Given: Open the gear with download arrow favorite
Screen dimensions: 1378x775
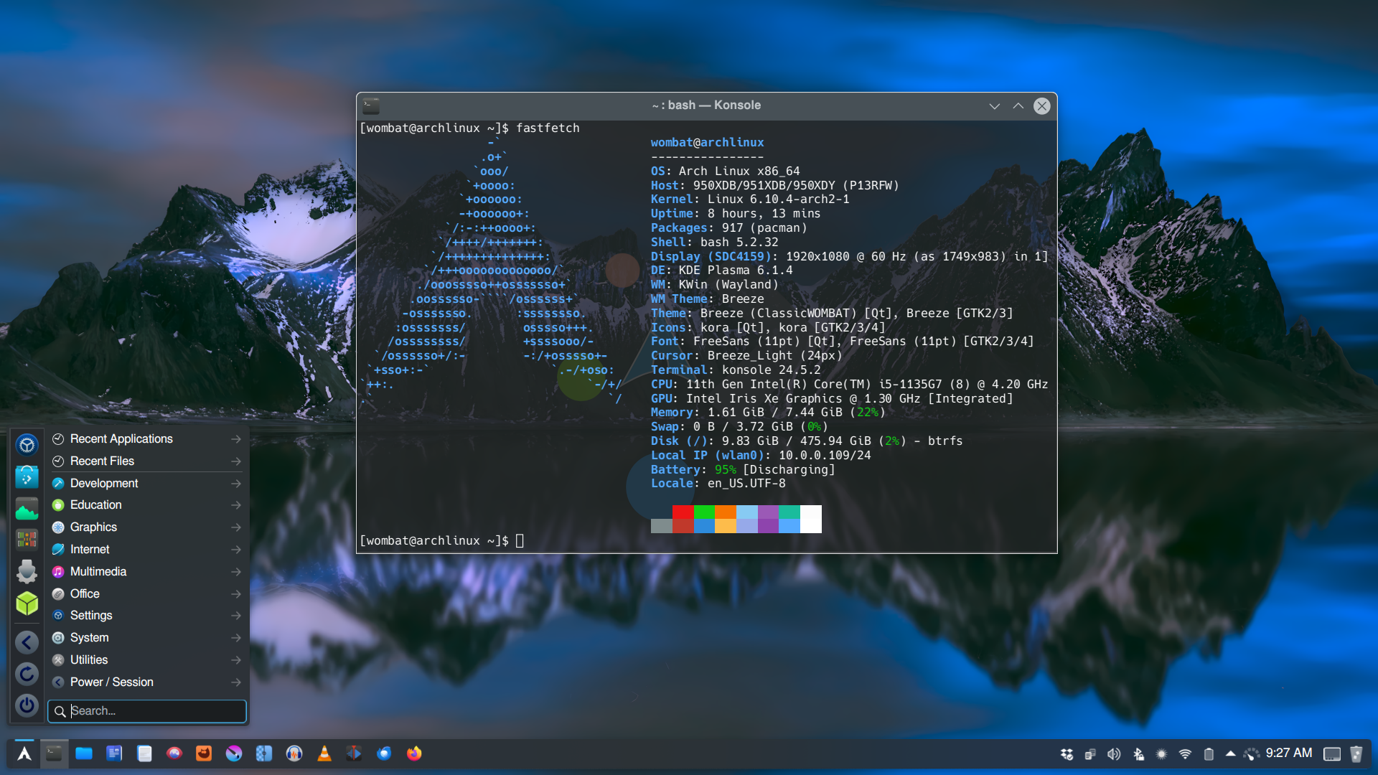Looking at the screenshot, I should (x=27, y=571).
